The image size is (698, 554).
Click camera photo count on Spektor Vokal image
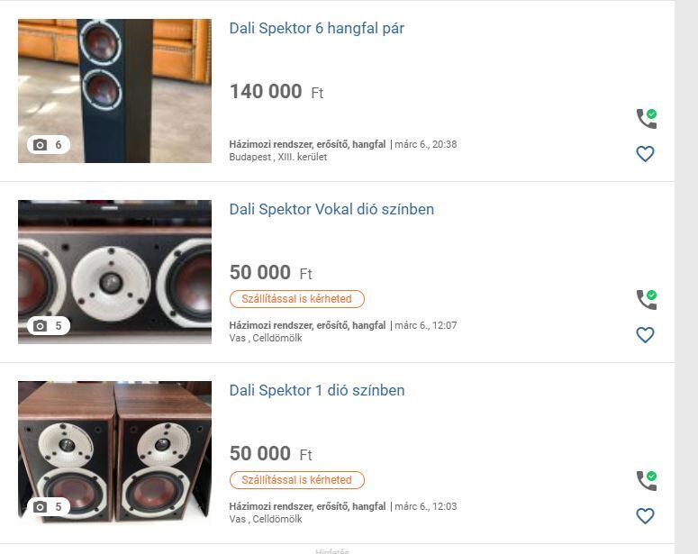pyautogui.click(x=48, y=326)
